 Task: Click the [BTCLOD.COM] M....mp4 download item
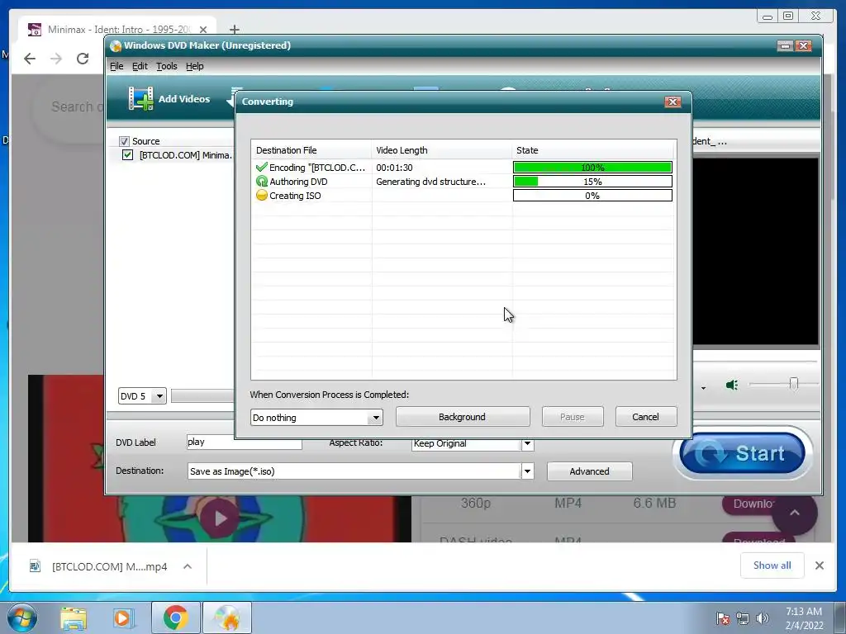coord(110,566)
